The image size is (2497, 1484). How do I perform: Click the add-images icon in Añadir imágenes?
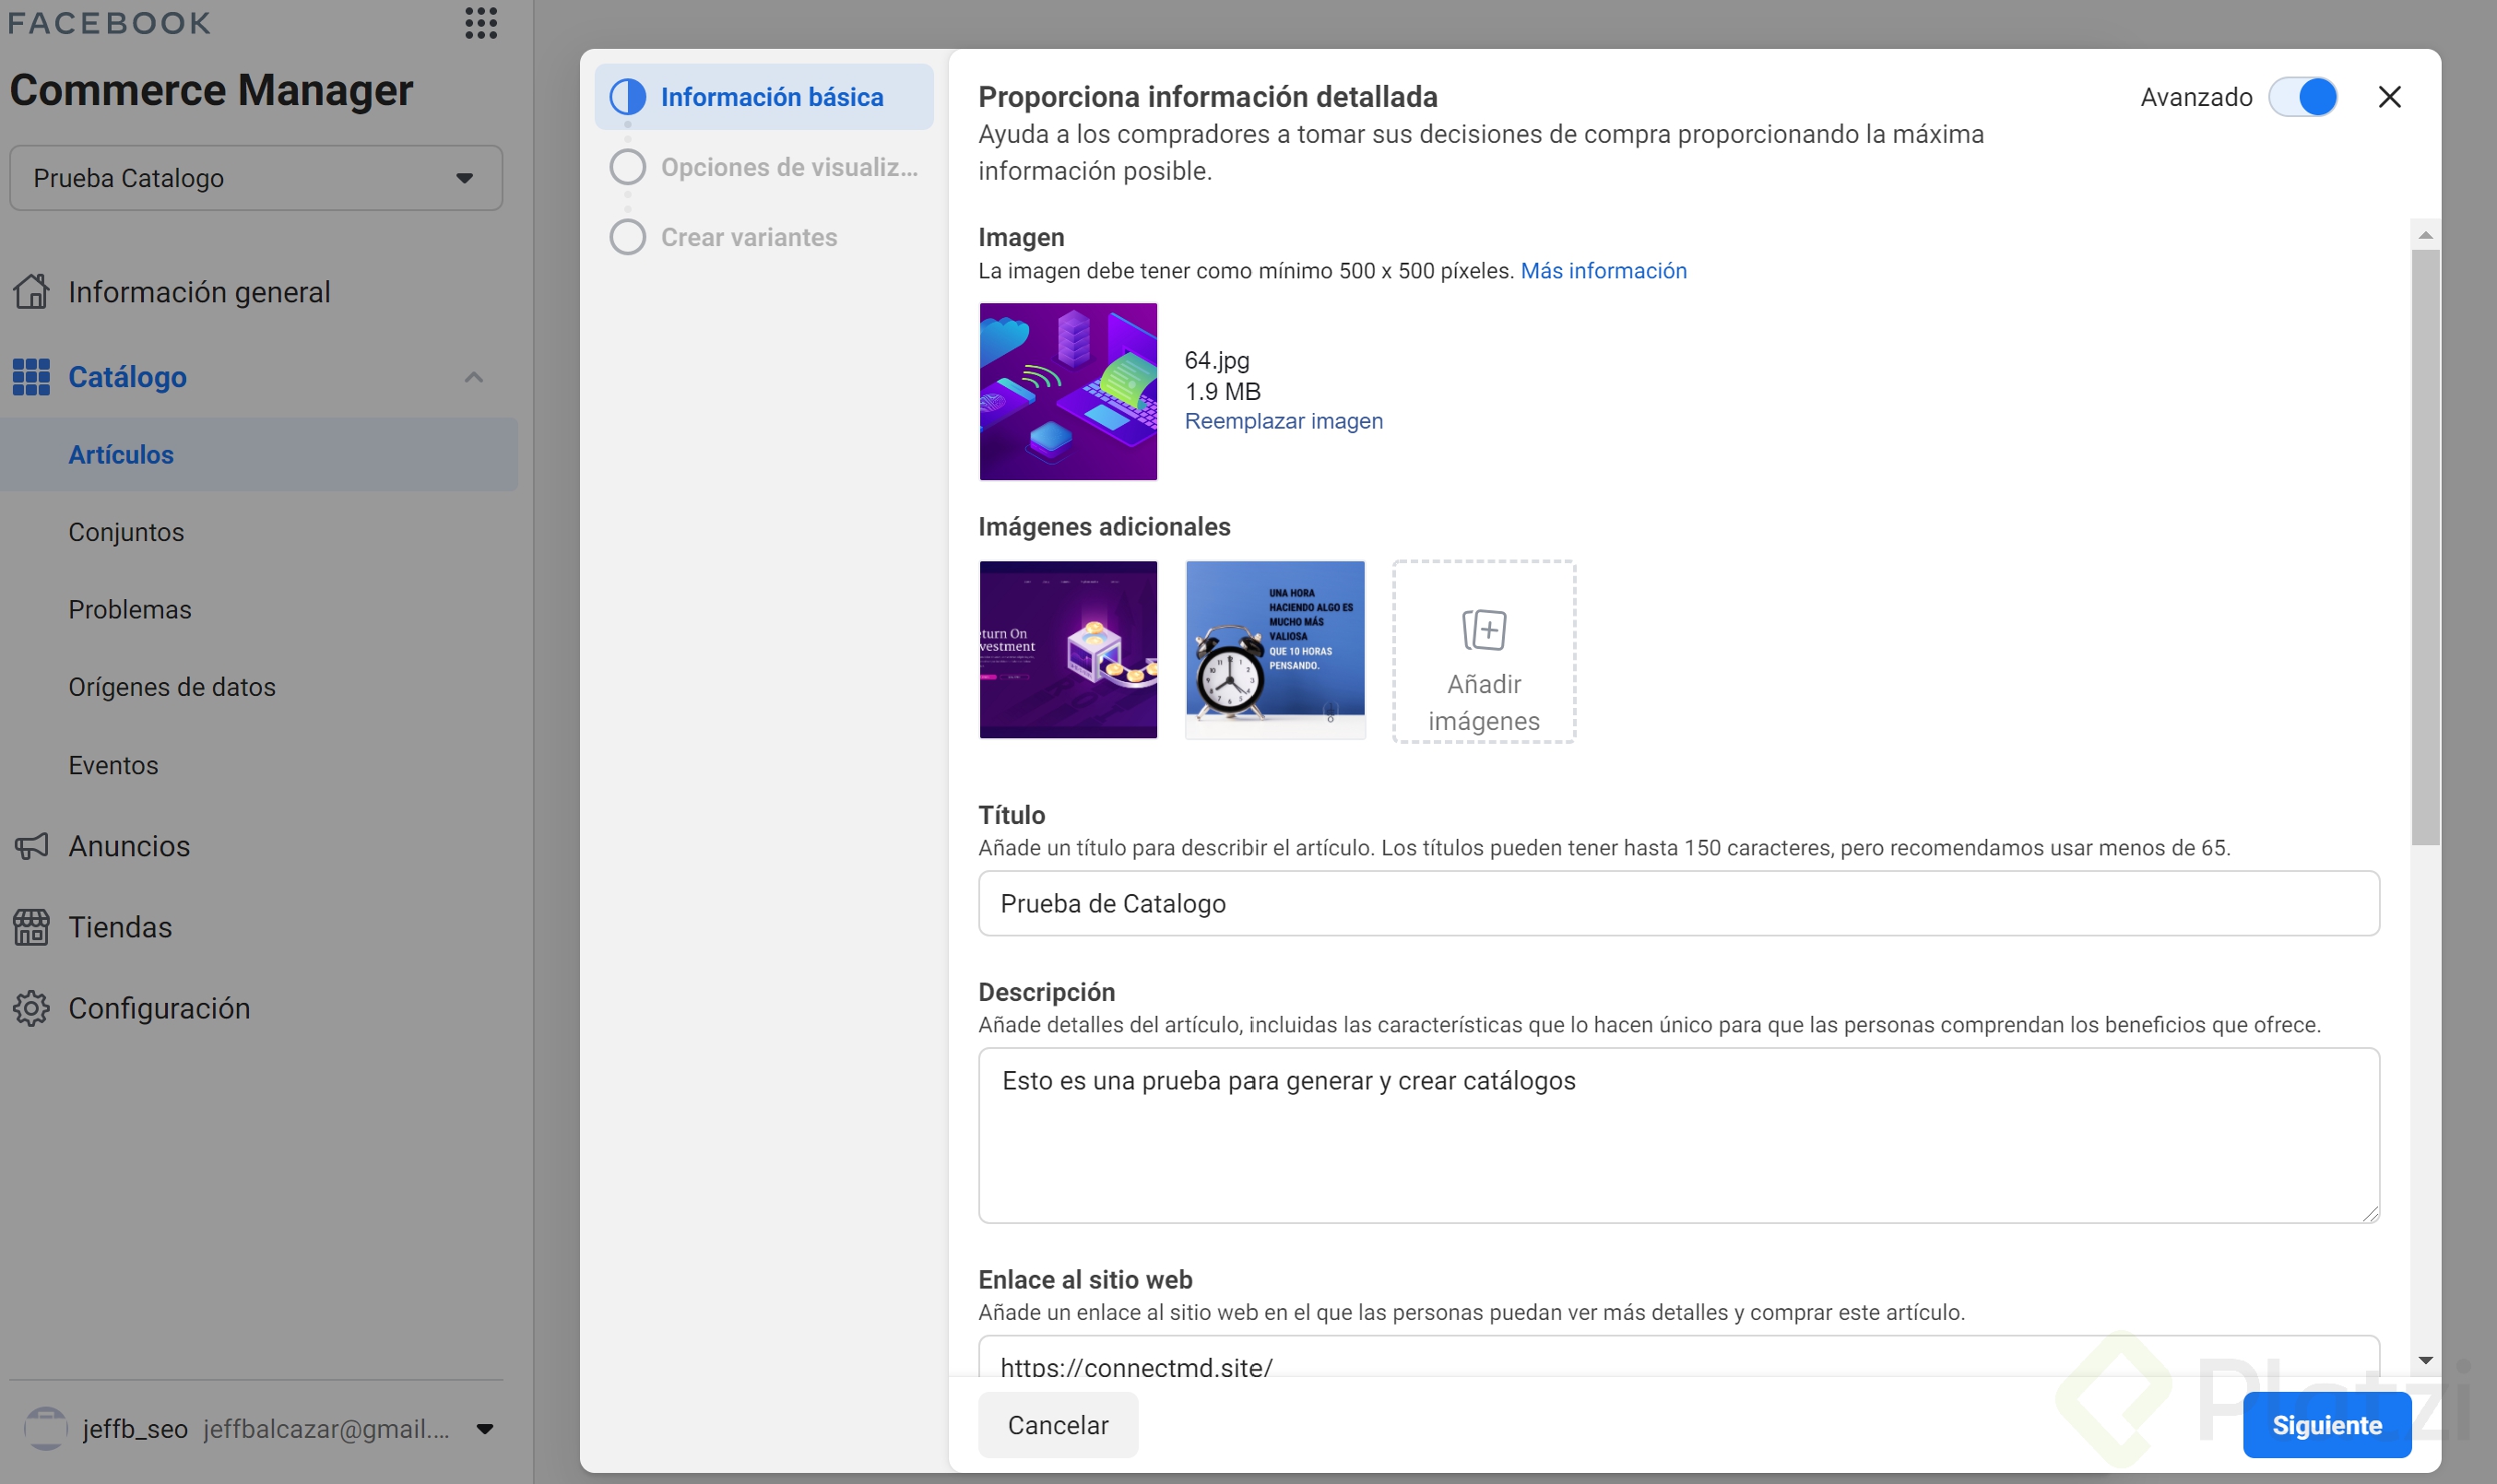coord(1484,630)
